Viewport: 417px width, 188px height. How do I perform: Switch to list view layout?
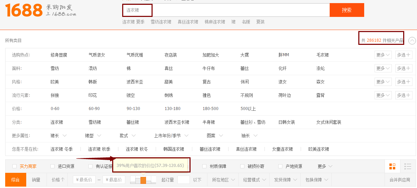408,167
